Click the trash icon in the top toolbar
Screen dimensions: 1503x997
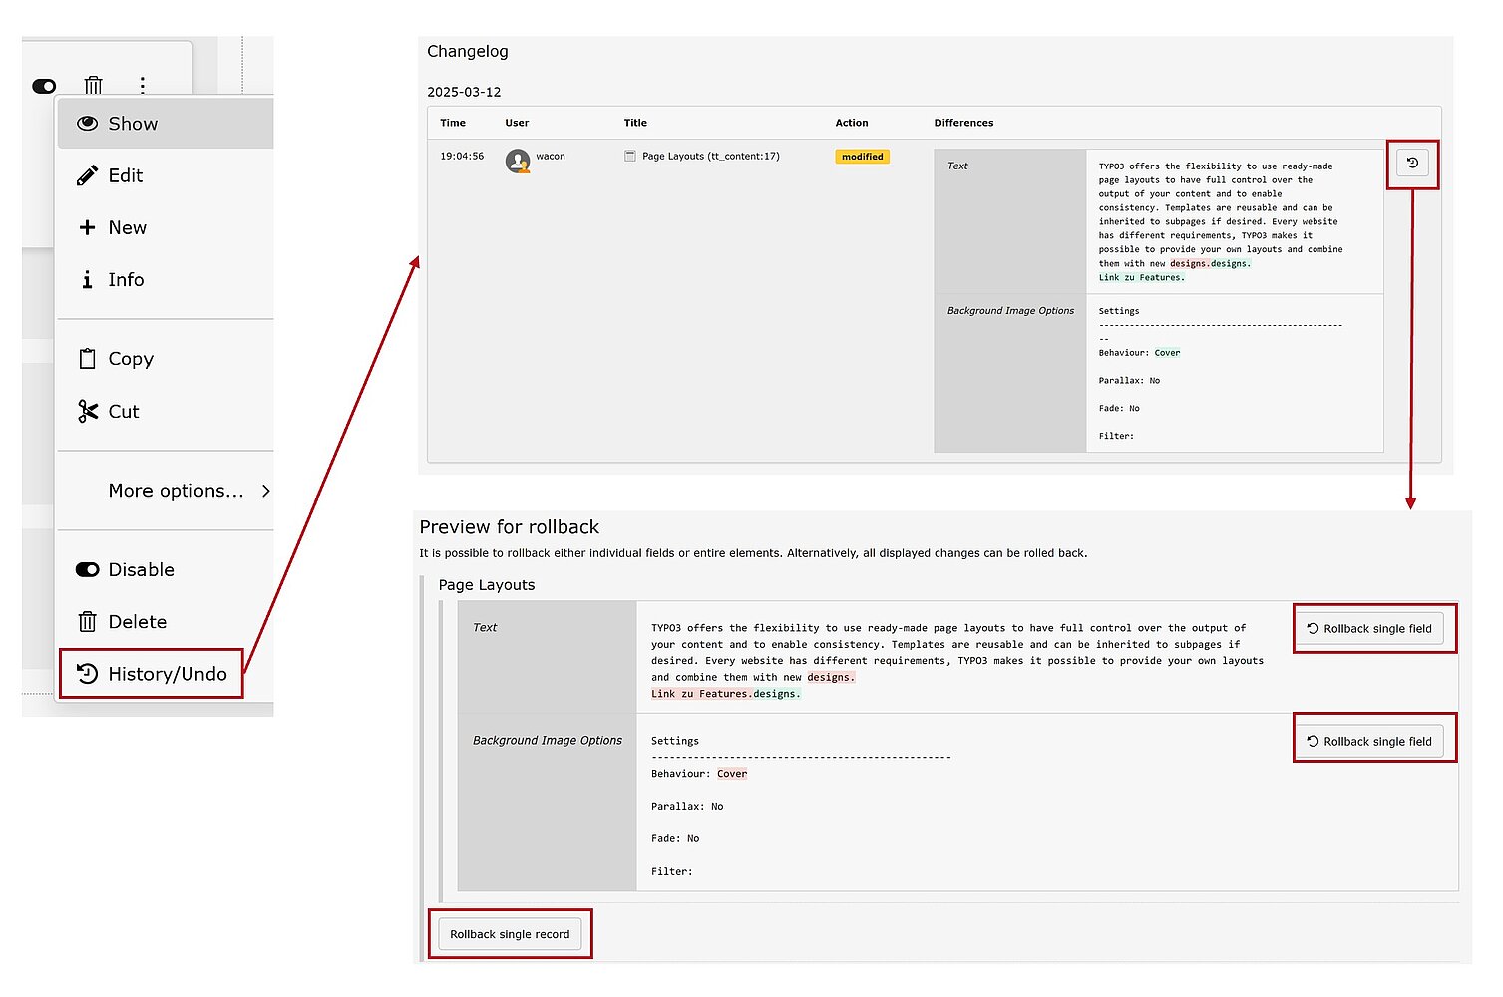pyautogui.click(x=93, y=86)
